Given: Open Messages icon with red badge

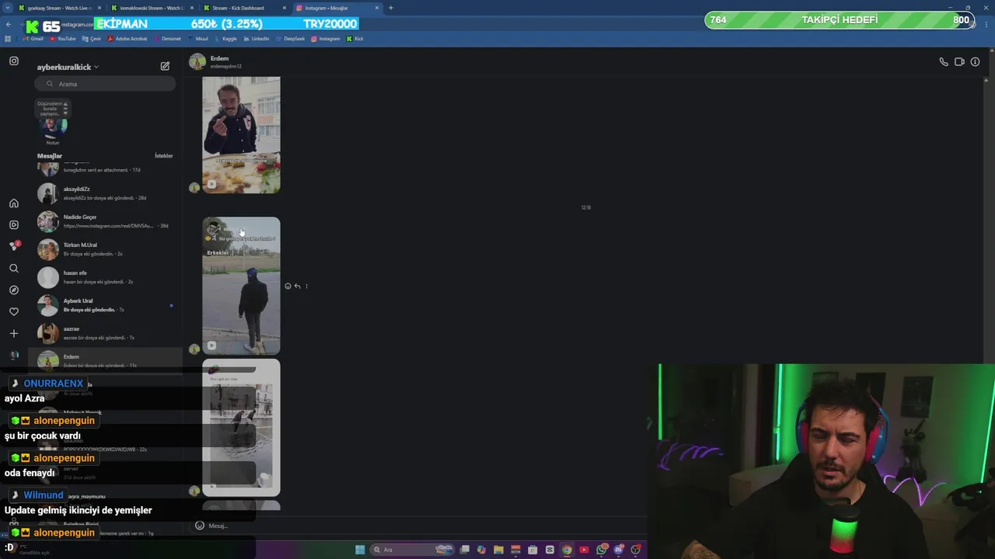Looking at the screenshot, I should [14, 246].
